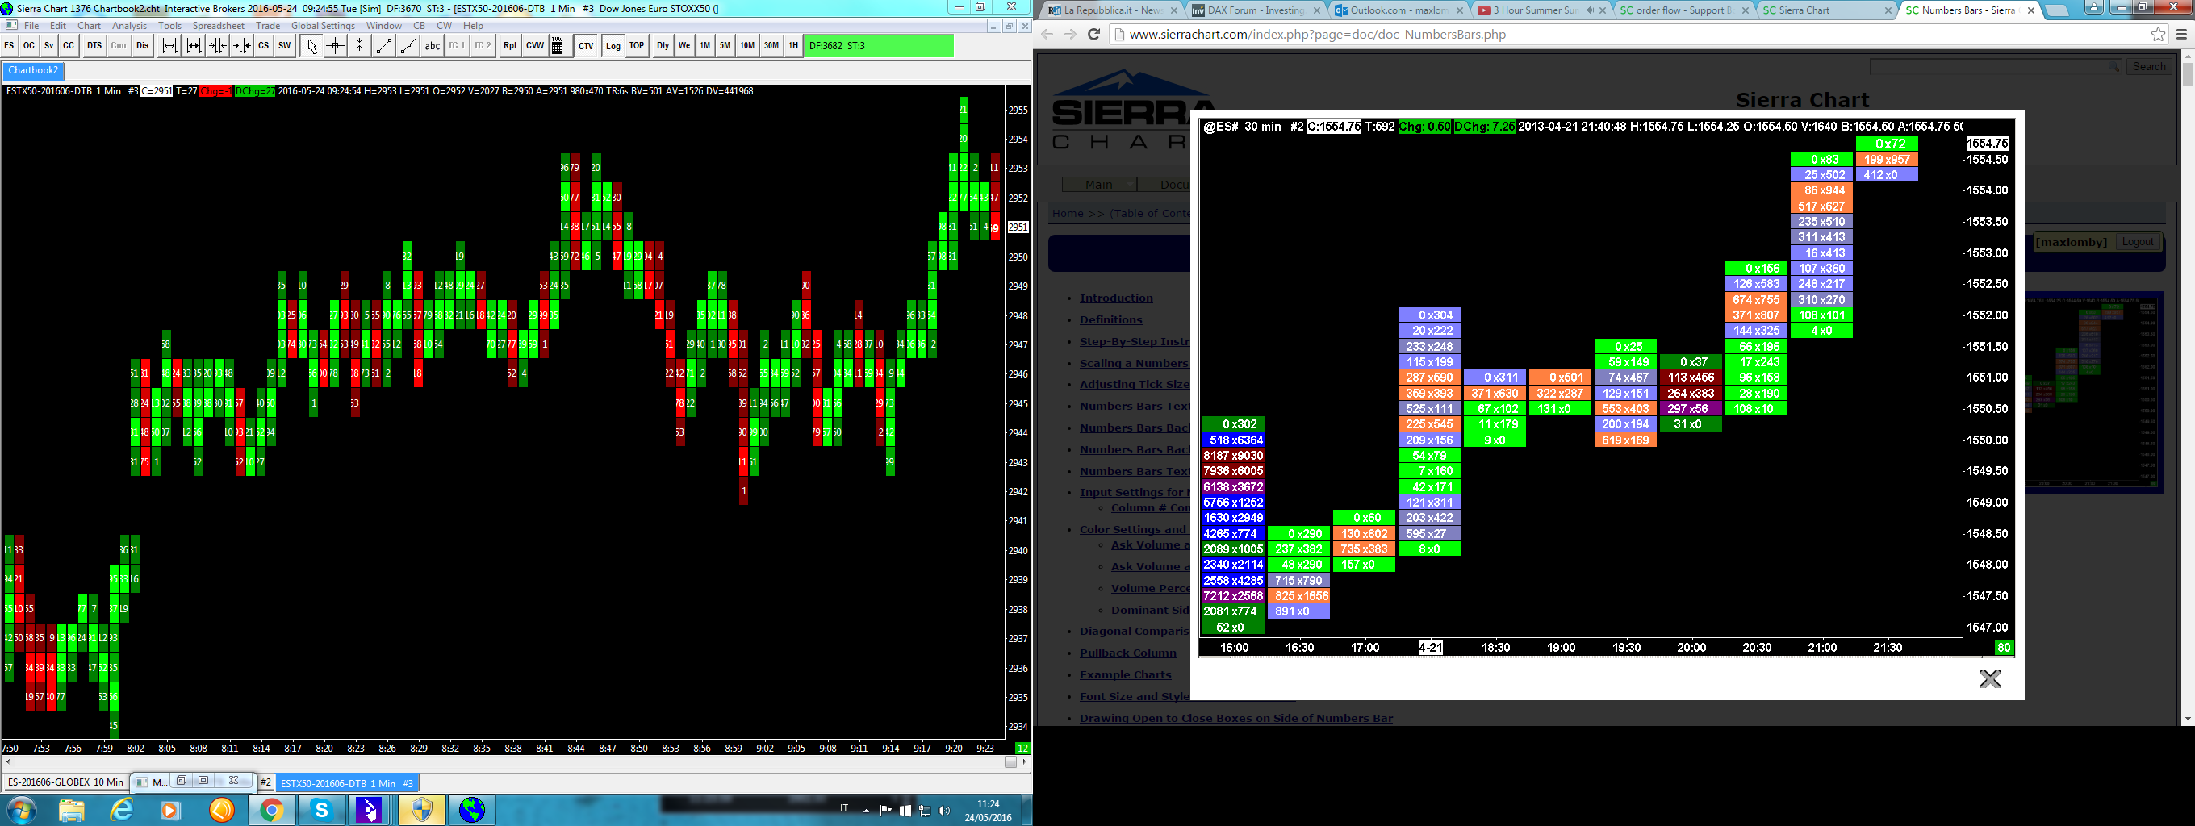Click the Search button on Sierra Chart site
The image size is (2195, 826).
(2149, 66)
